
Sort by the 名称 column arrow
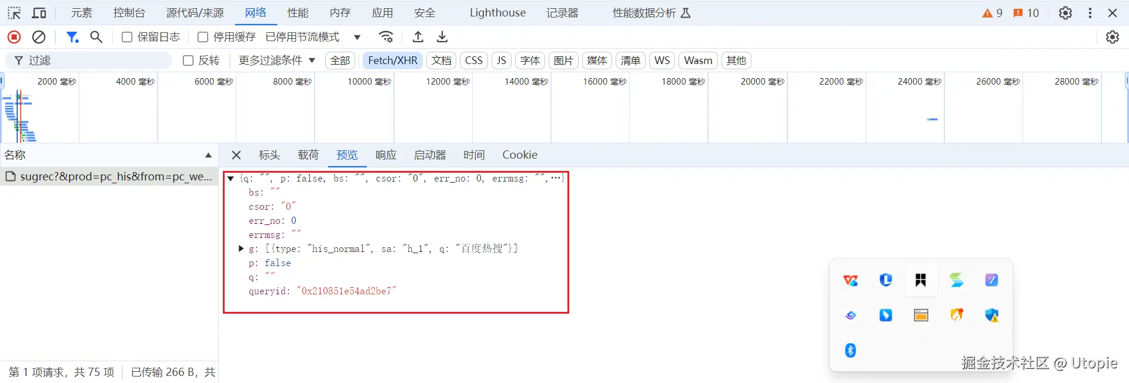point(208,155)
